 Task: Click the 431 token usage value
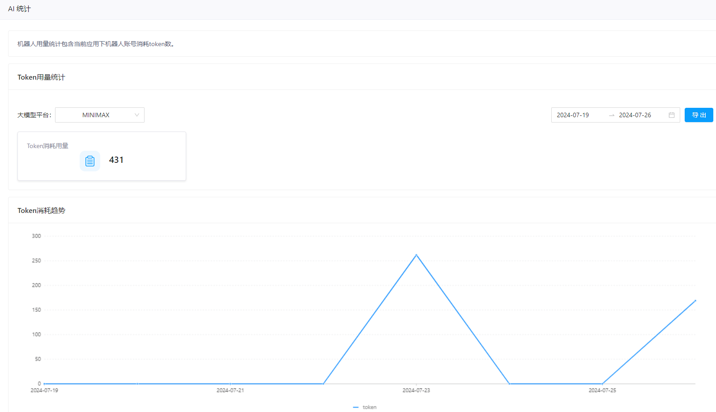coord(116,160)
